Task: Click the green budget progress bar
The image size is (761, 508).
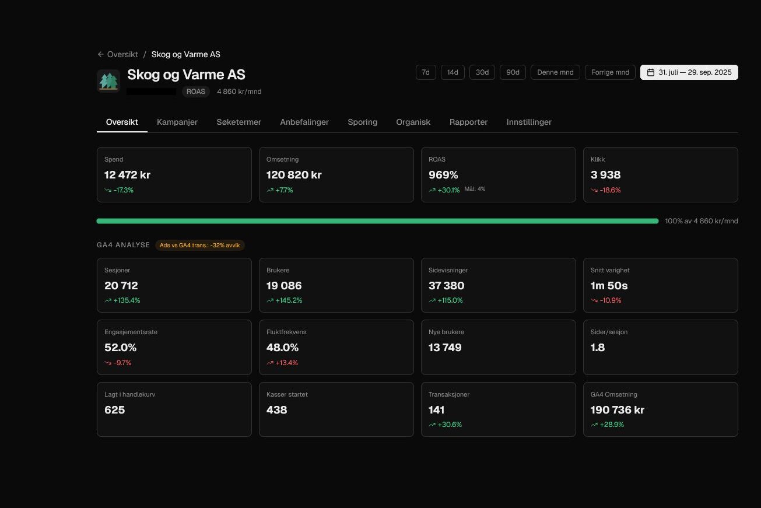Action: (377, 221)
